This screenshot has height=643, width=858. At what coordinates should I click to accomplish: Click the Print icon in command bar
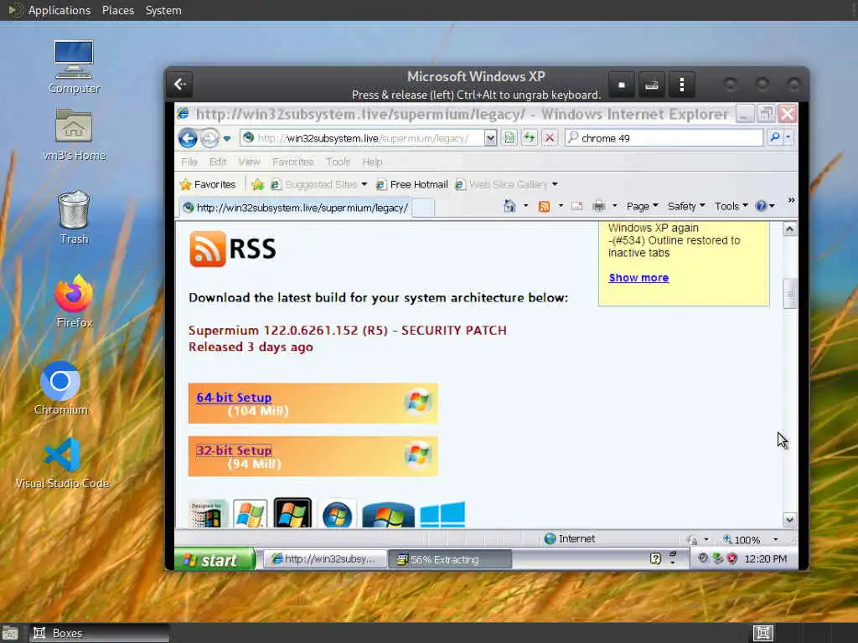[598, 206]
